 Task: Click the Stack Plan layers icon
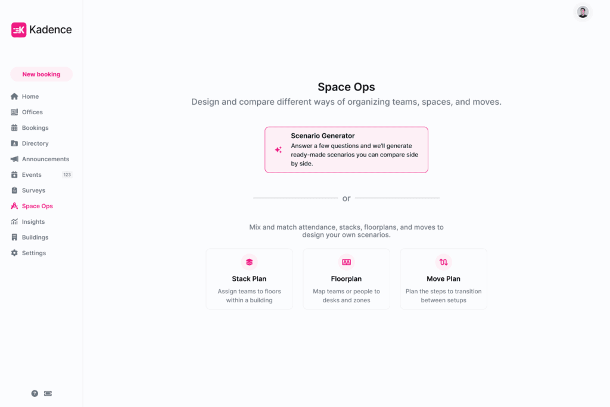(x=249, y=262)
